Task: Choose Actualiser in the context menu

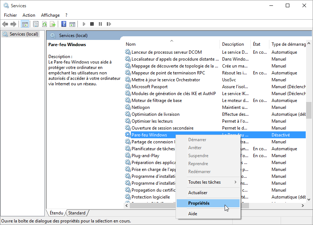Action: [208, 192]
